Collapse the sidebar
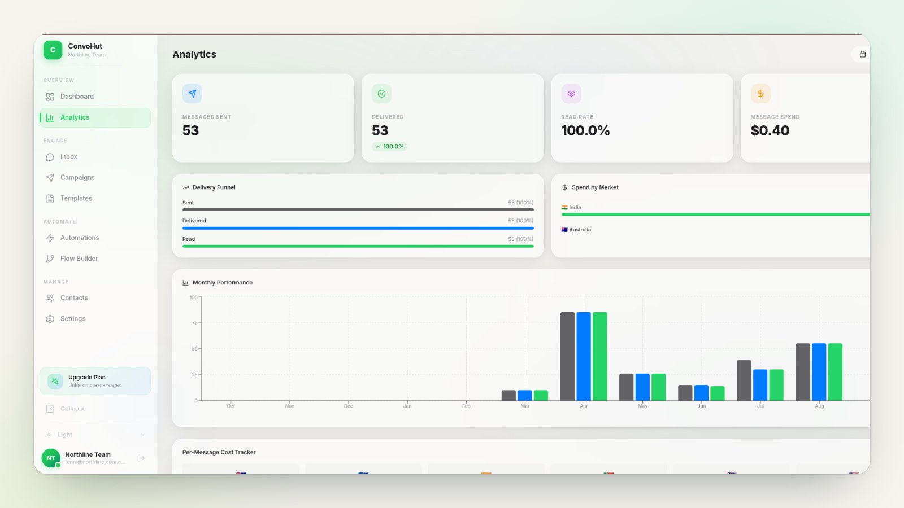 (95, 409)
